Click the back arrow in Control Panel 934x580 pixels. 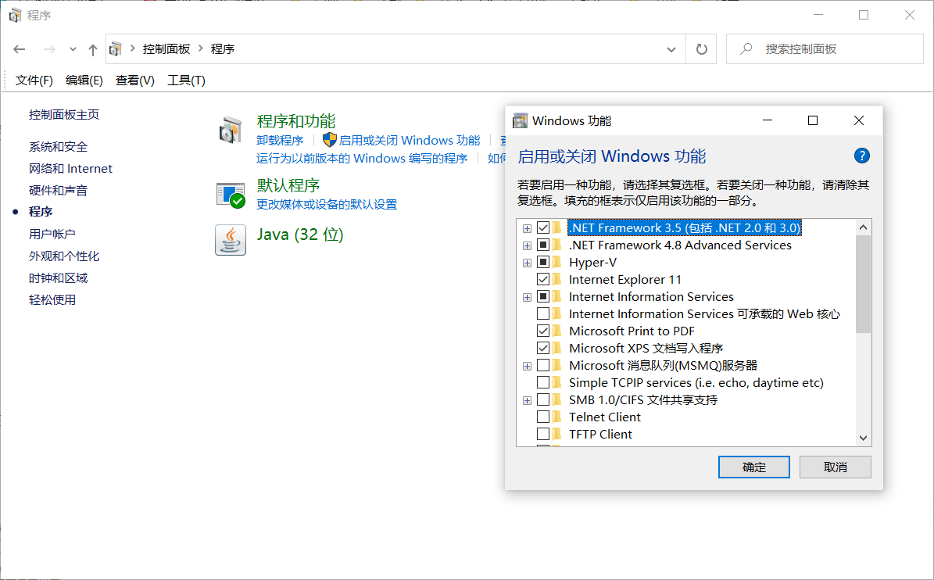tap(19, 49)
